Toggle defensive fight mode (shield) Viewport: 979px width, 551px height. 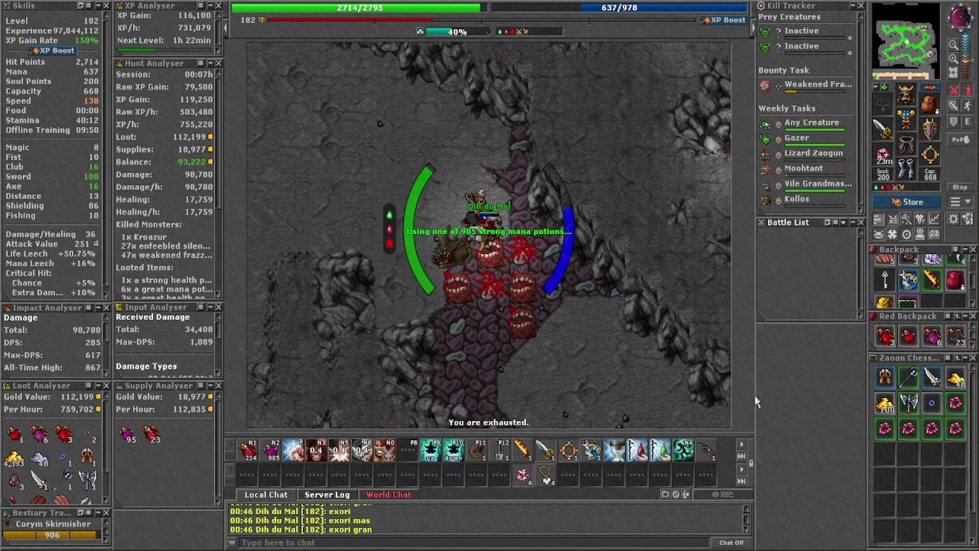click(x=954, y=121)
